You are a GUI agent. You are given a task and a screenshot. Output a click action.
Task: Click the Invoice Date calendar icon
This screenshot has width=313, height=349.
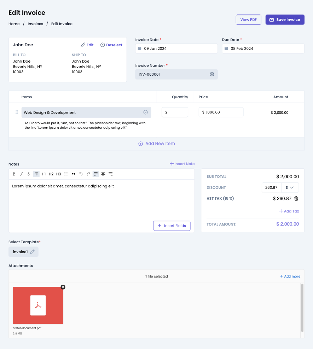point(140,48)
